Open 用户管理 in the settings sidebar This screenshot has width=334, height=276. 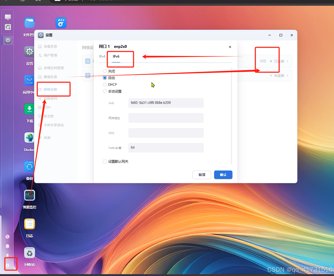point(50,56)
